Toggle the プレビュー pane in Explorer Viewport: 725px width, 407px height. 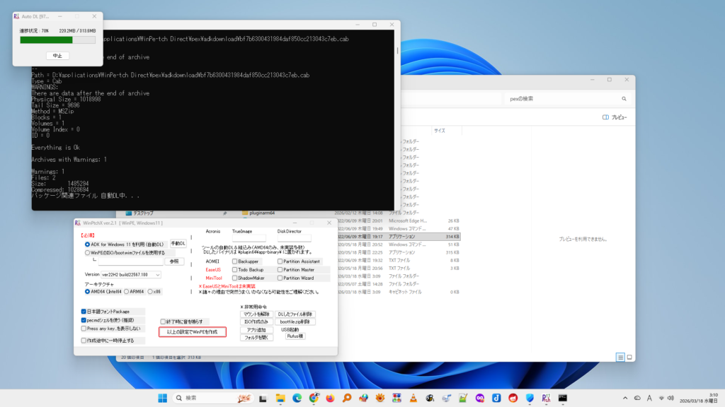[615, 117]
